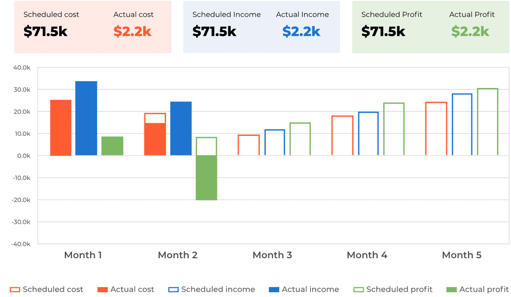Screen dimensions: 511x297
Task: Click the Scheduled Profit $71.5k value
Action: tap(383, 32)
